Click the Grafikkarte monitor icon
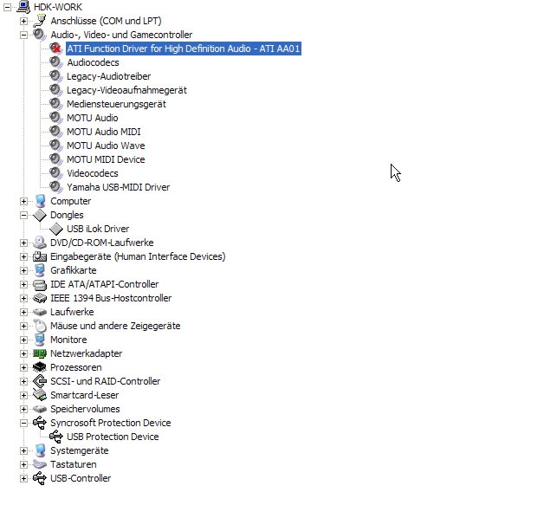Viewport: 544px width, 518px height. click(x=40, y=270)
